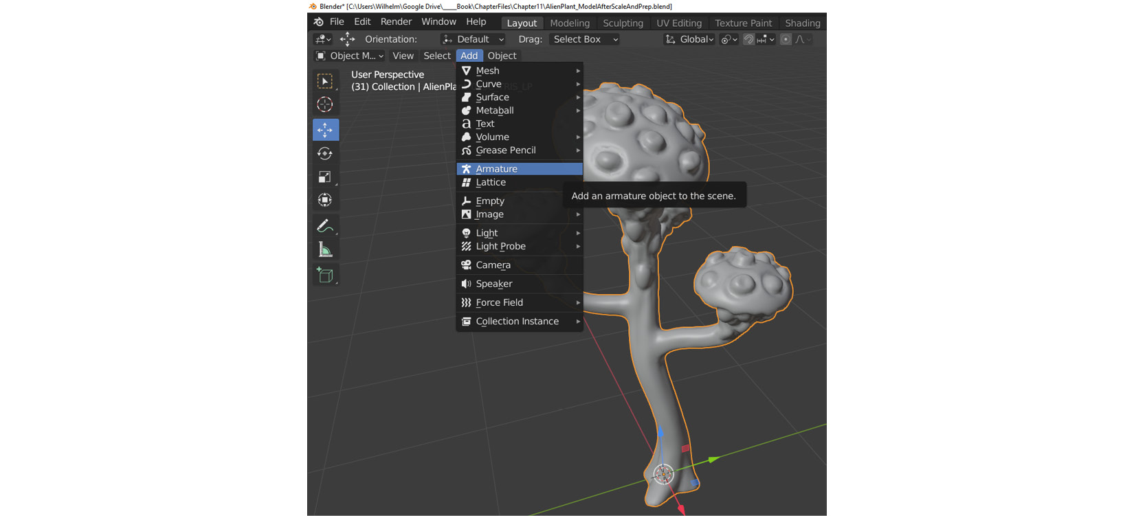Expand the Surface submenu entry
The width and height of the screenshot is (1134, 516).
[520, 97]
